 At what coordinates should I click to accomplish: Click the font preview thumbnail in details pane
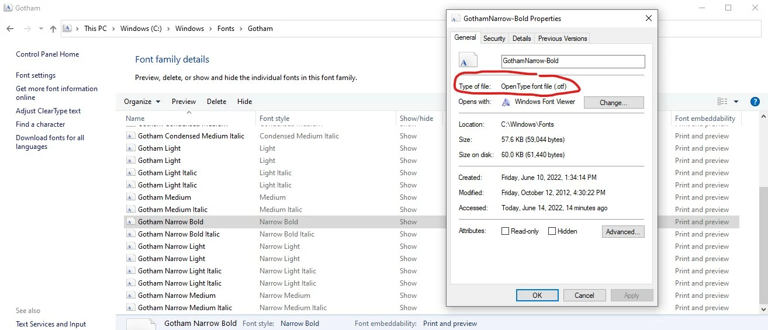point(141,324)
